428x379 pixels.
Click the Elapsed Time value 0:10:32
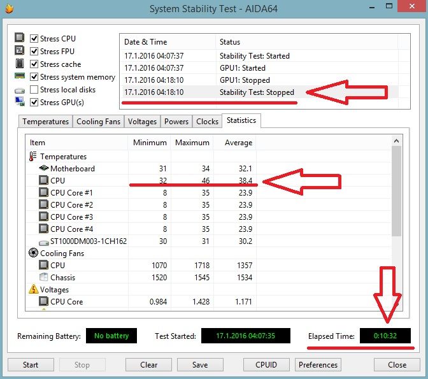(x=385, y=336)
